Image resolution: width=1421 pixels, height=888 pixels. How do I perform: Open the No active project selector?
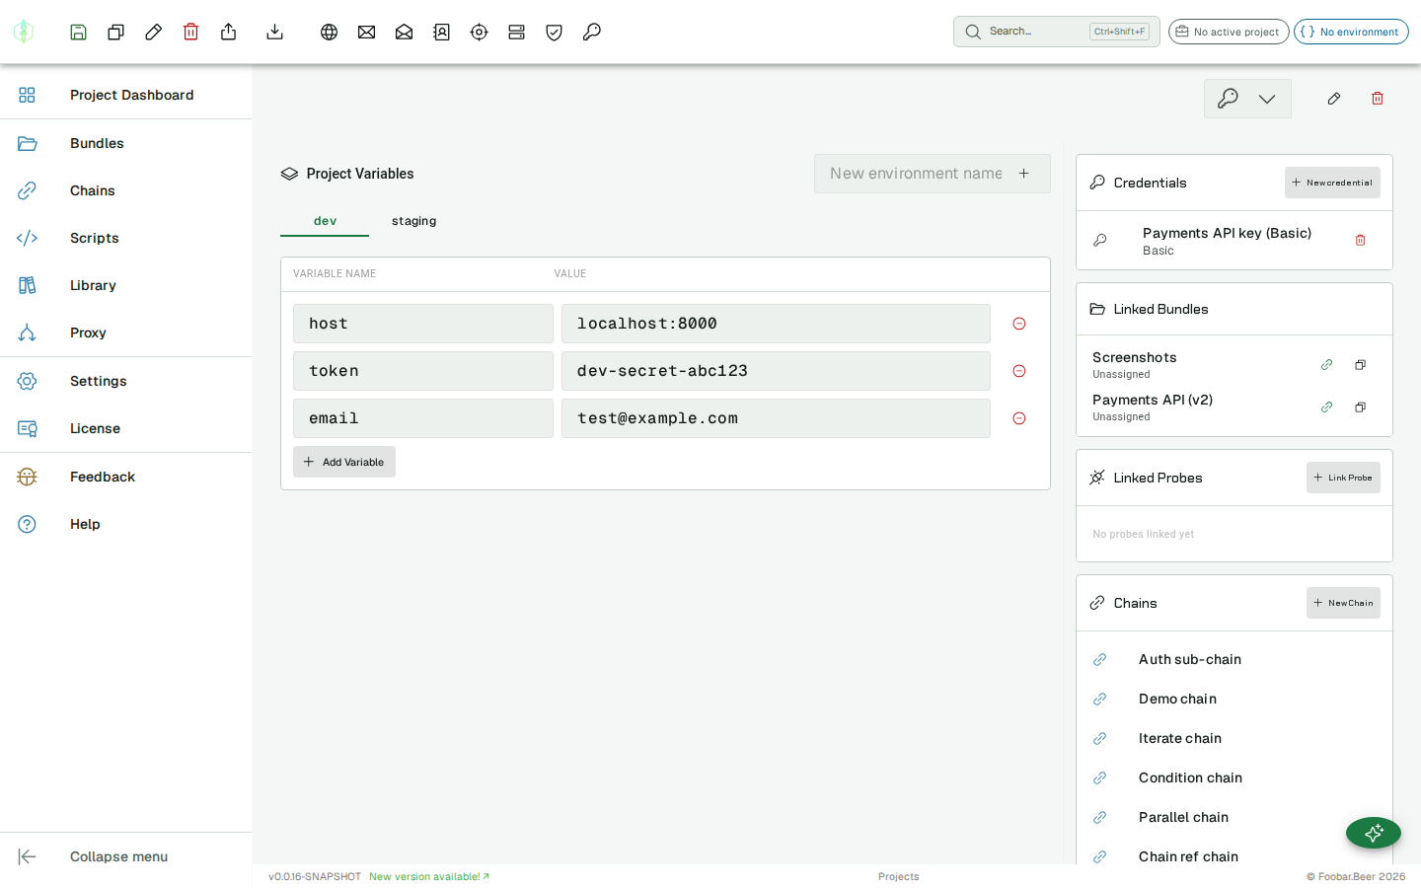1229,32
